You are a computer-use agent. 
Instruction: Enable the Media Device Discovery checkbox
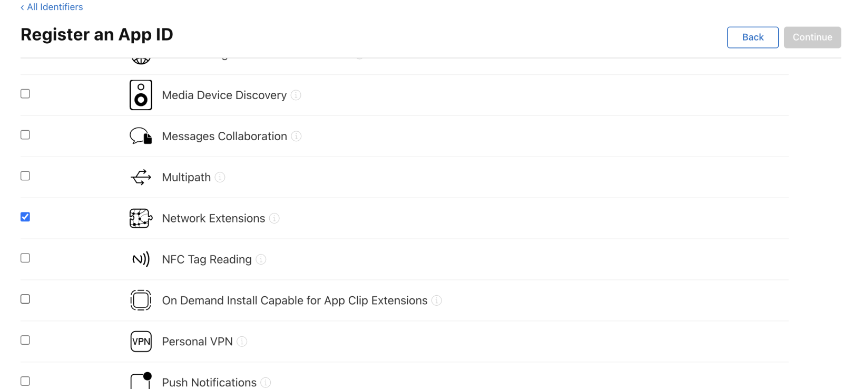(x=25, y=94)
